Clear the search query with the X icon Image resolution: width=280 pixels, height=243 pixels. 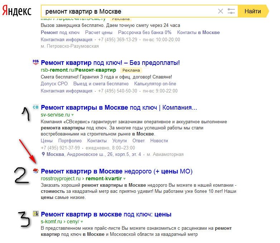click(221, 11)
